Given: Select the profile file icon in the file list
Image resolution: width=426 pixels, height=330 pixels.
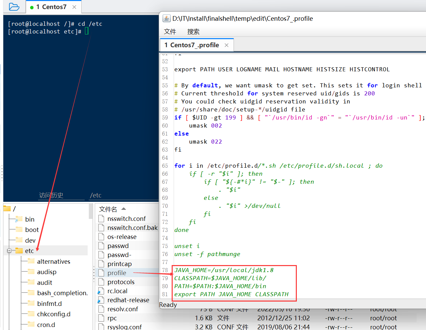Looking at the screenshot, I should 101,273.
